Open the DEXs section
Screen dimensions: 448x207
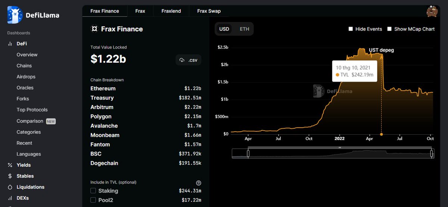pyautogui.click(x=22, y=198)
